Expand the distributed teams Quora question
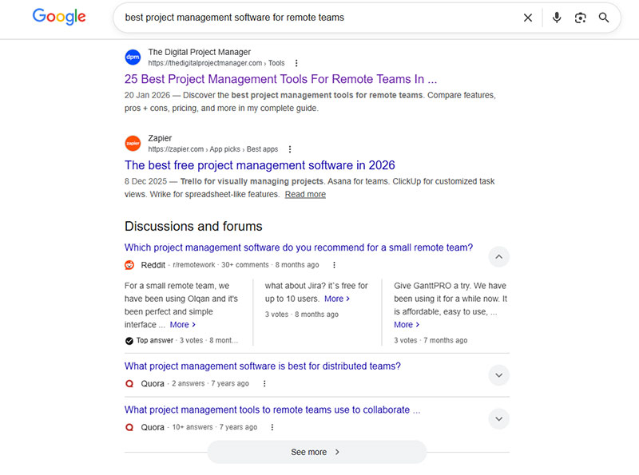639x475 pixels. (498, 375)
